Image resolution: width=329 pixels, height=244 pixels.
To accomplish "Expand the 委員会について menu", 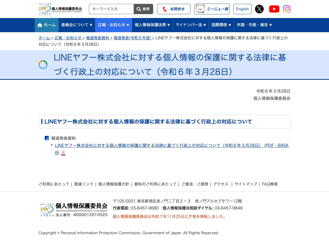I will (x=77, y=25).
